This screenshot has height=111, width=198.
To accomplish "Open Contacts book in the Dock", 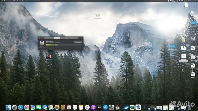I will pyautogui.click(x=63, y=107).
